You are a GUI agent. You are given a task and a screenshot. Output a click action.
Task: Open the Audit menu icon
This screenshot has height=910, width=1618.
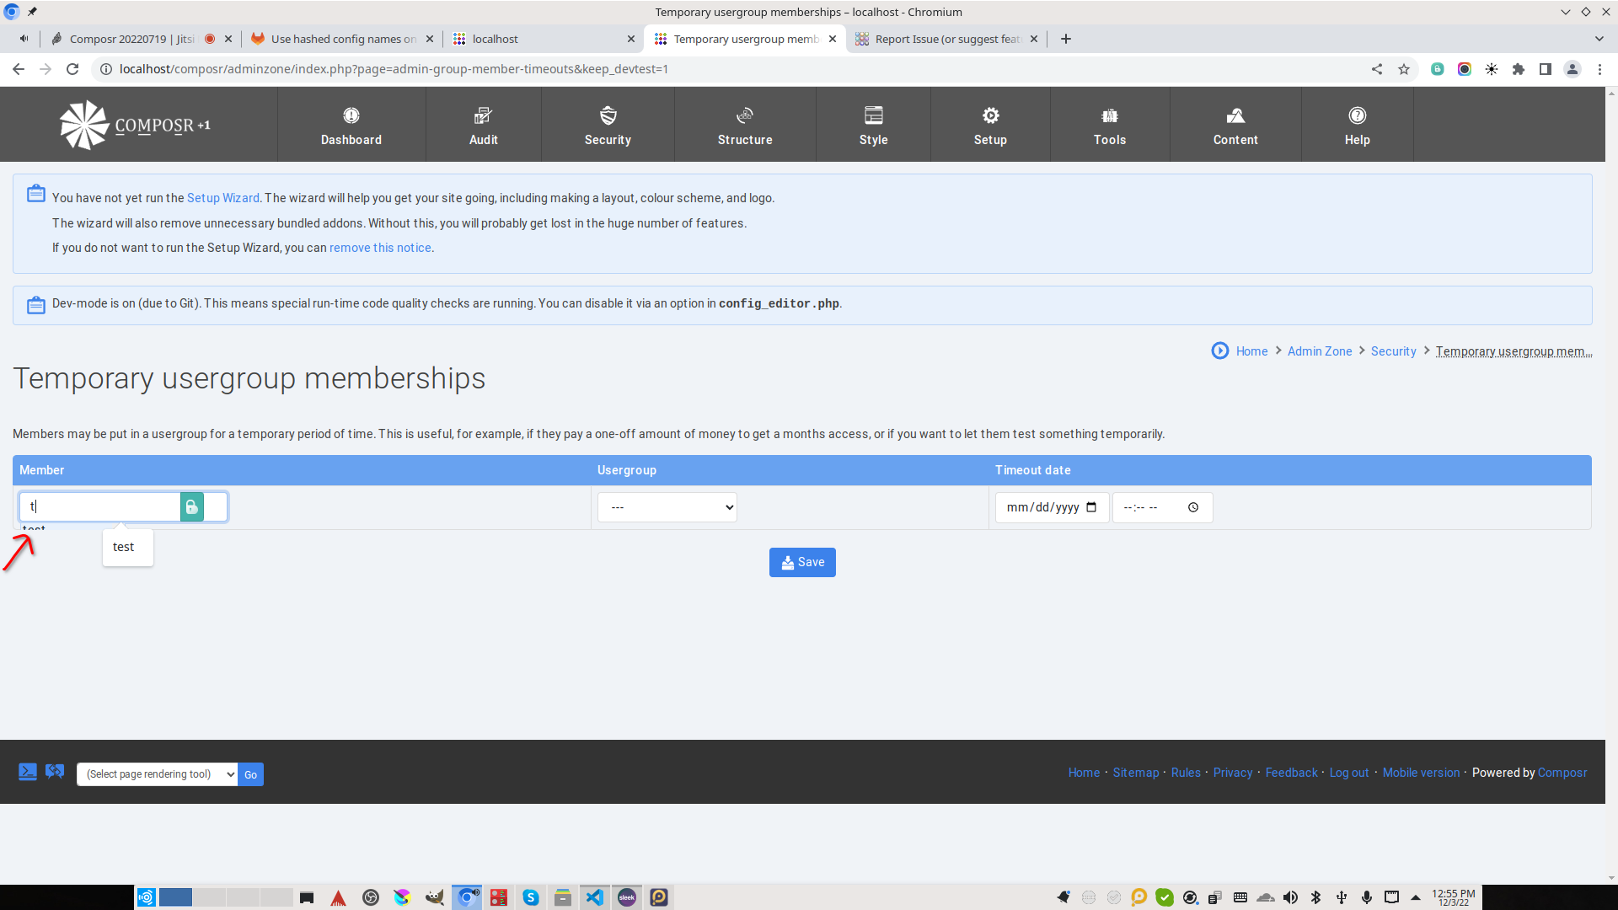(x=483, y=116)
